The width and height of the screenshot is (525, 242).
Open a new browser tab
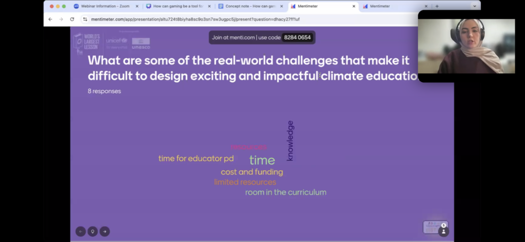tap(437, 6)
